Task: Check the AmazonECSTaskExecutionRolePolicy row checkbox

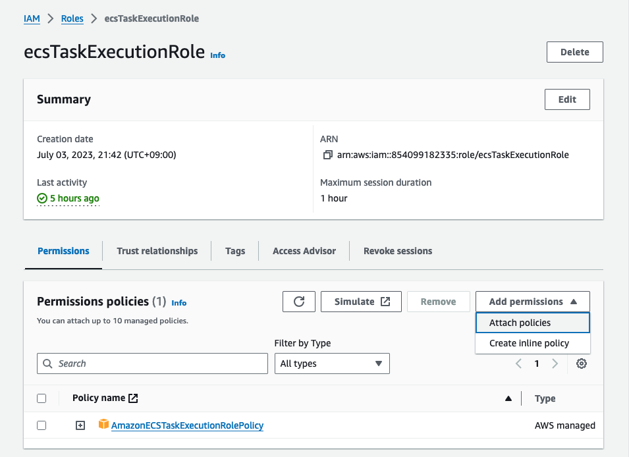Action: pos(41,425)
